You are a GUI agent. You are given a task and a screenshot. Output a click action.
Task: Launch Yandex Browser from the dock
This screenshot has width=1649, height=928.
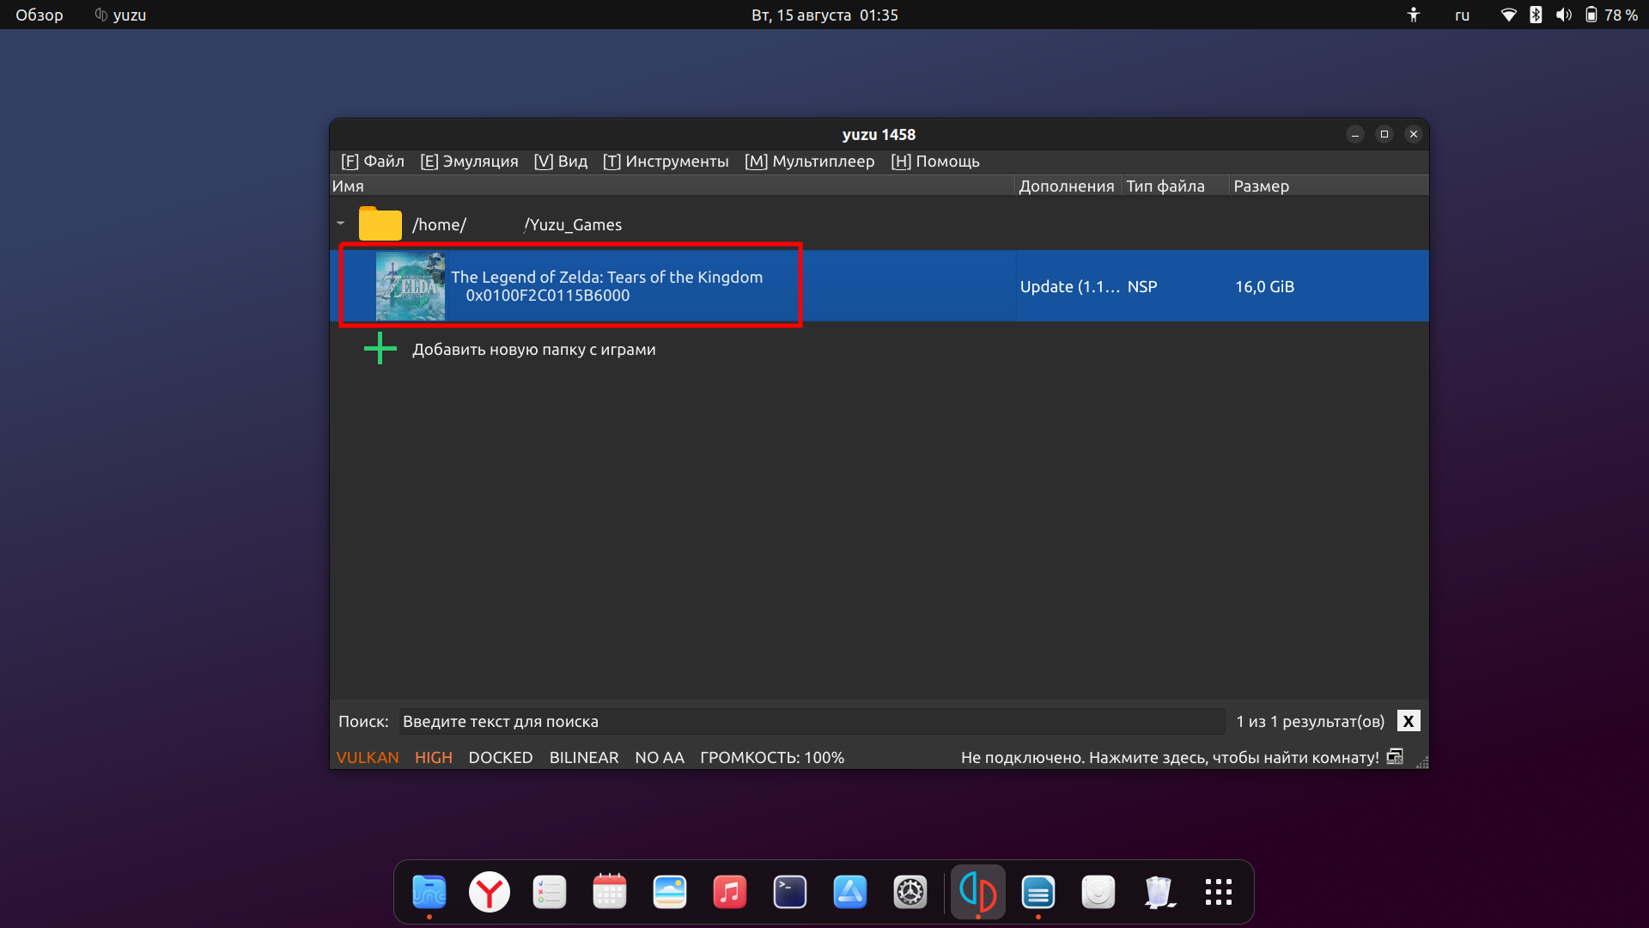490,892
